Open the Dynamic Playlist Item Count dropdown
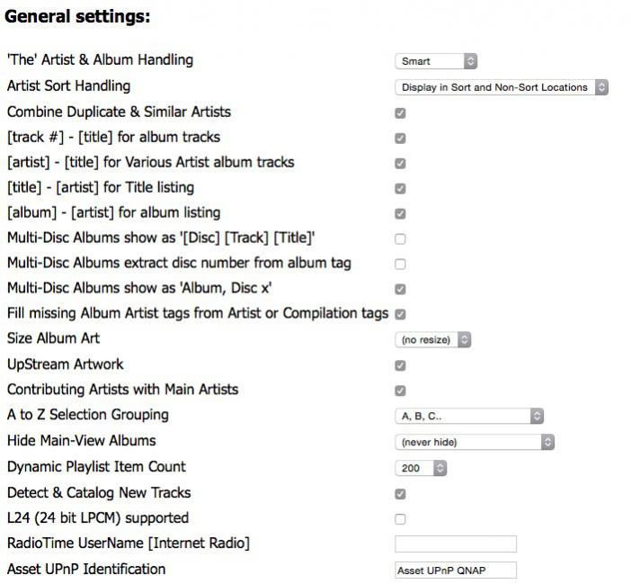The width and height of the screenshot is (631, 584). click(x=421, y=468)
